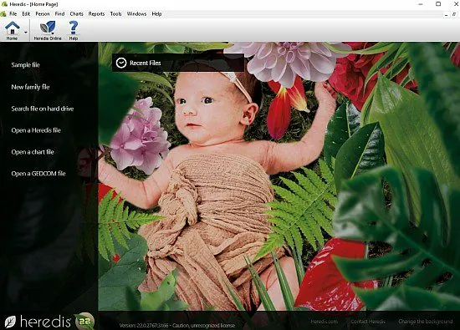This screenshot has height=330, width=460.
Task: Create a New family file
Action: 30,87
